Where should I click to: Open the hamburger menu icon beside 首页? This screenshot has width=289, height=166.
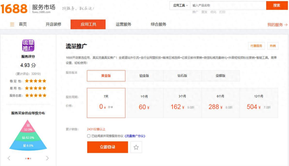12,24
